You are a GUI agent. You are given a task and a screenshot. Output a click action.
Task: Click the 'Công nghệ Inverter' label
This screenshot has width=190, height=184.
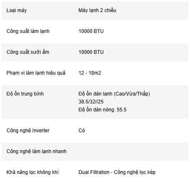28,131
